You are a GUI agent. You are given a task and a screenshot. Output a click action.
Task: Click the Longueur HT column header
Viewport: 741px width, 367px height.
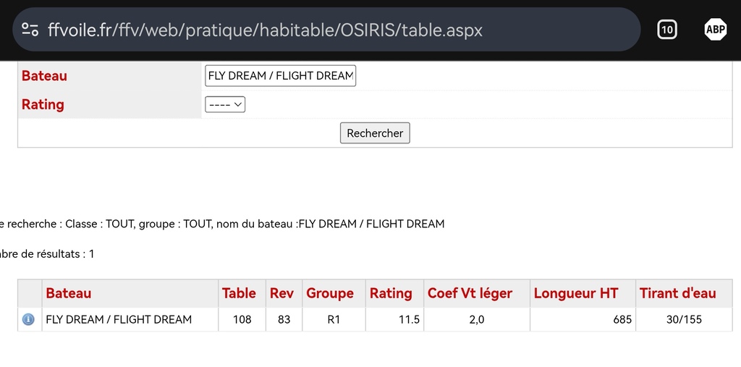click(576, 293)
